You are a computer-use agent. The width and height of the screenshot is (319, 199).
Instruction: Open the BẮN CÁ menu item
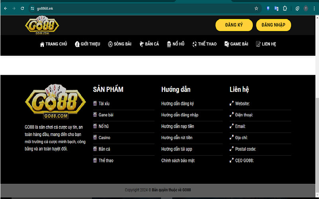(x=149, y=44)
